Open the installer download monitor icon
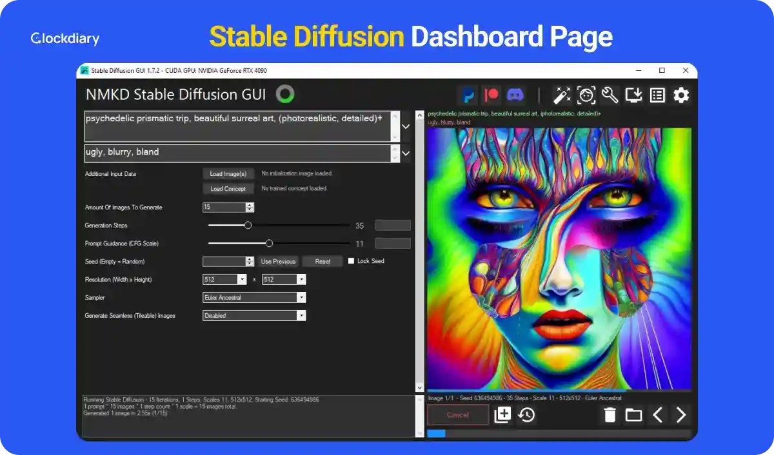Viewport: 774px width, 455px height. [634, 95]
